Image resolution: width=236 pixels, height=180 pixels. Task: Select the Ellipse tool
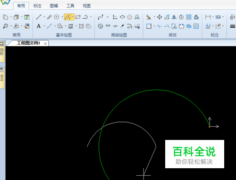pyautogui.click(x=122, y=17)
